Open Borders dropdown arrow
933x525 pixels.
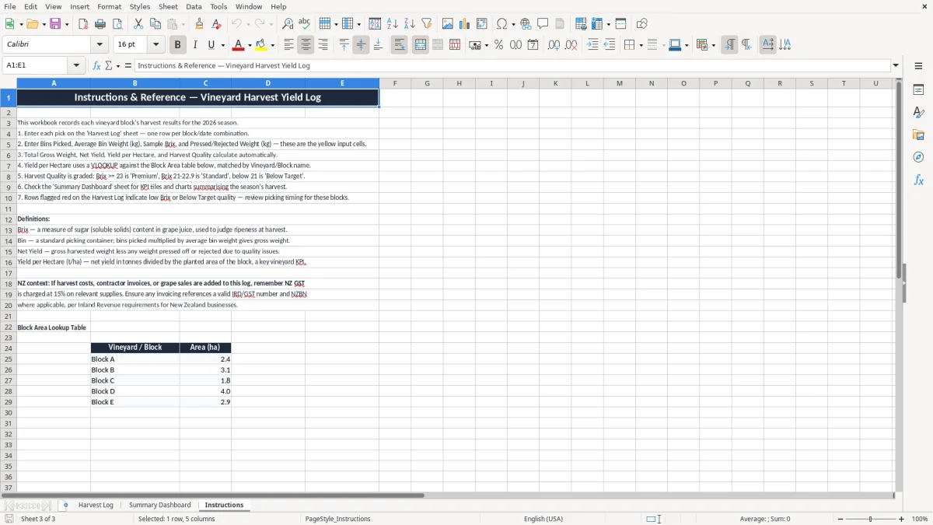pos(641,45)
